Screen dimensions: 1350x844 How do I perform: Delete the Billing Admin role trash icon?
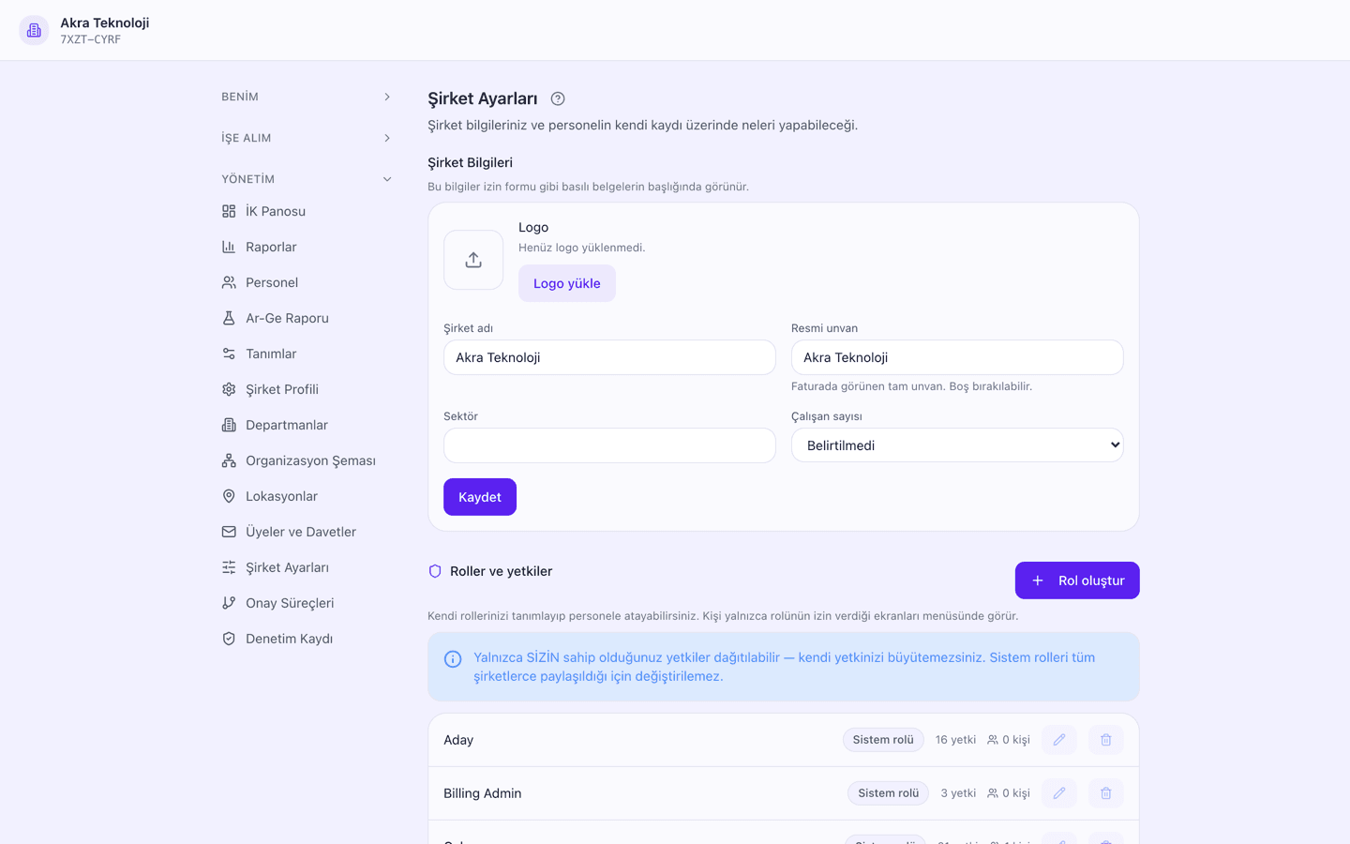tap(1106, 793)
